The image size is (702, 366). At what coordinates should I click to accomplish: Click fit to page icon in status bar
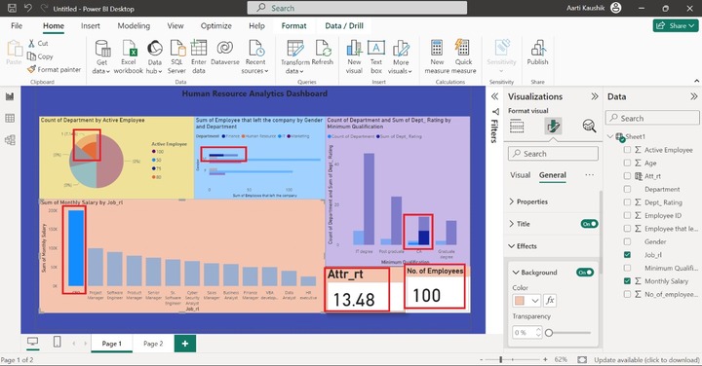point(582,359)
